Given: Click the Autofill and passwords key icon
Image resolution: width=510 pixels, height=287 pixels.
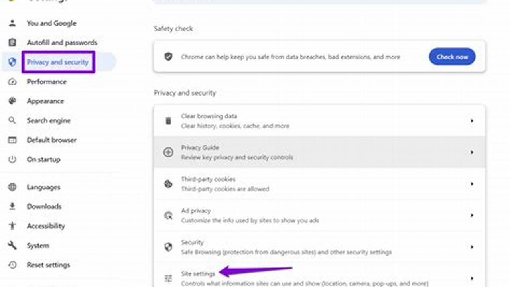Looking at the screenshot, I should (12, 43).
